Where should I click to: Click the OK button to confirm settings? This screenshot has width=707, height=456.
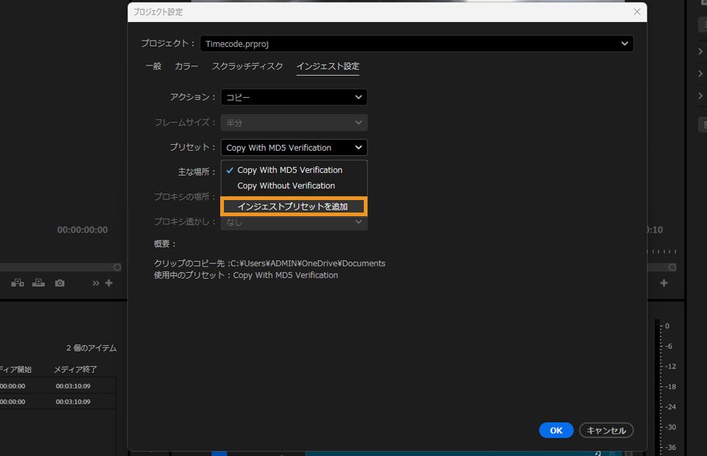click(x=556, y=430)
